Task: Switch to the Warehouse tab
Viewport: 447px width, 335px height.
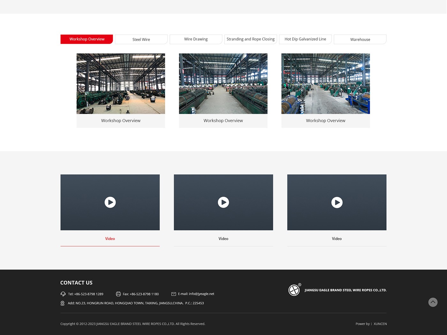Action: point(360,40)
